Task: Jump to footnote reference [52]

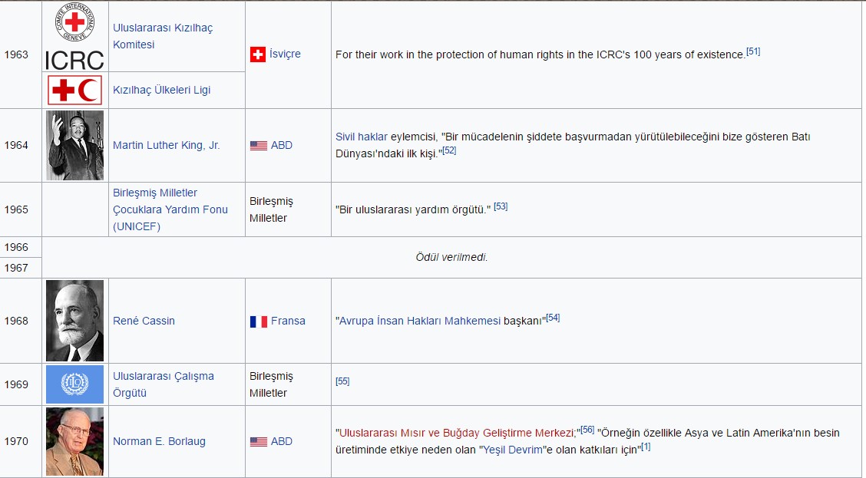Action: click(x=450, y=150)
